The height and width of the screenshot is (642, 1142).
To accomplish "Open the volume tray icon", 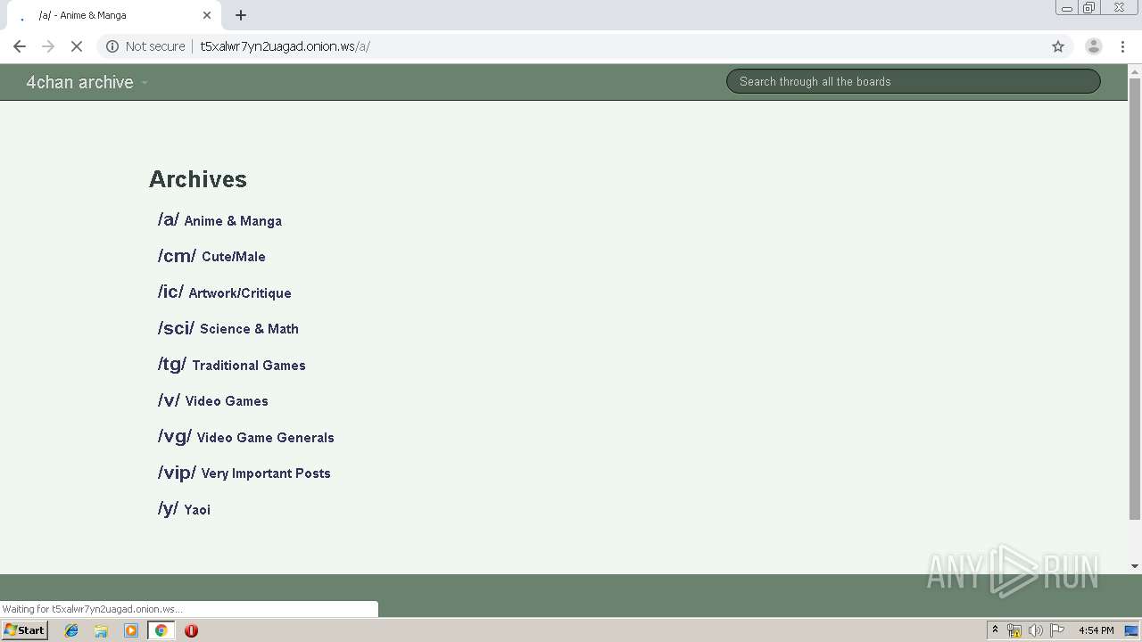I will [x=1035, y=630].
